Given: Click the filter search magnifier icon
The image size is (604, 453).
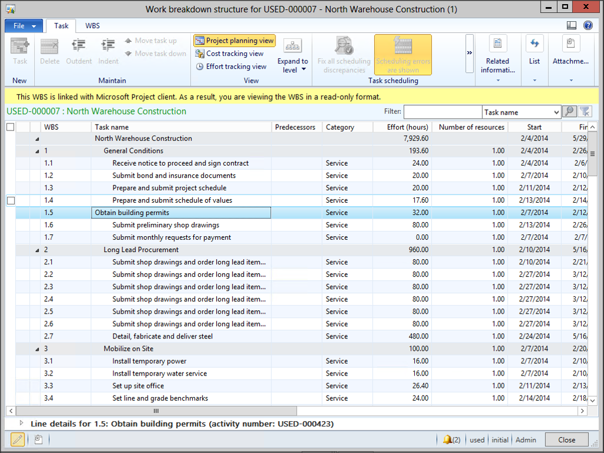Looking at the screenshot, I should [x=569, y=112].
